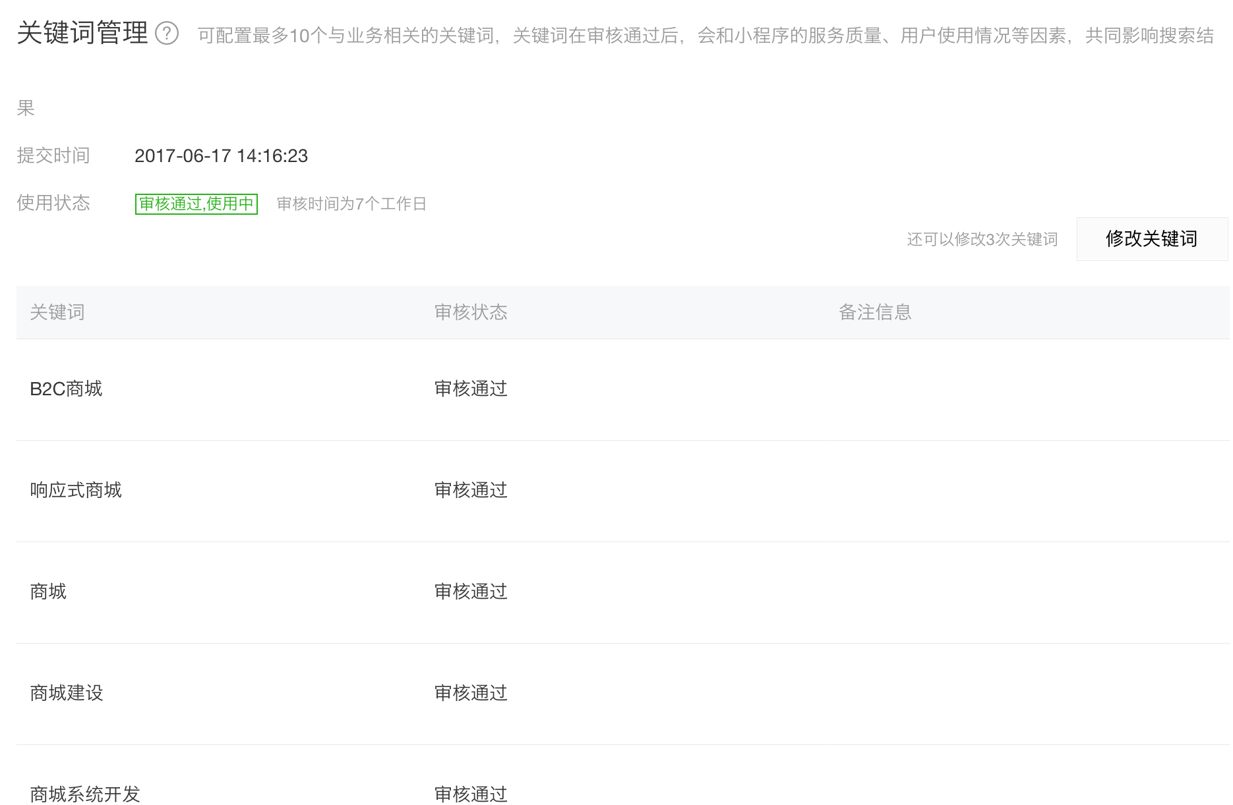Click 审核通过 status of 商城建设

[471, 694]
